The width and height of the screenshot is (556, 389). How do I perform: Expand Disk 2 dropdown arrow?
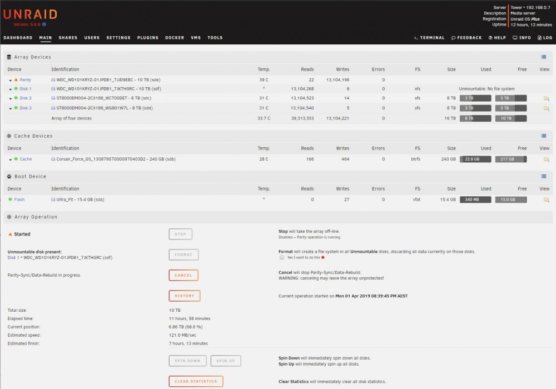coord(10,98)
